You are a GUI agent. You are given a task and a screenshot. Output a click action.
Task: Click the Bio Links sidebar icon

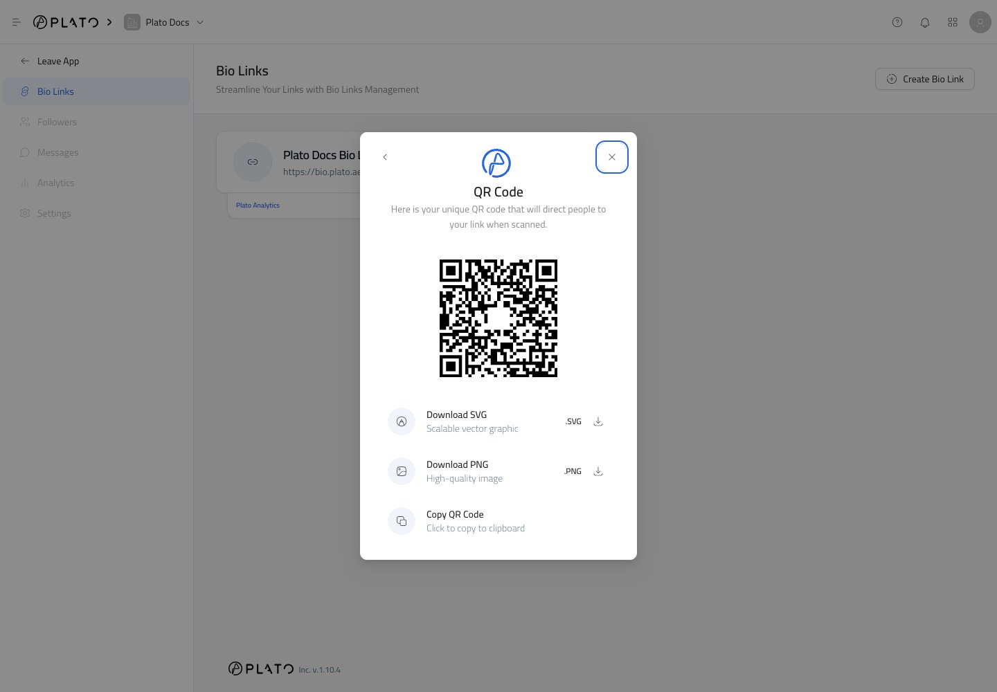[x=25, y=91]
